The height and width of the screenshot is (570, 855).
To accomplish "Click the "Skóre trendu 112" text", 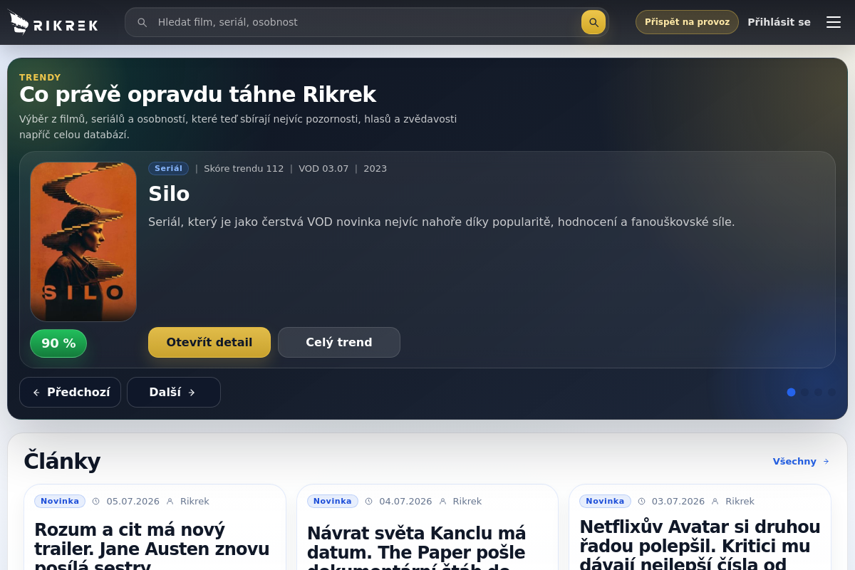I will 244,169.
